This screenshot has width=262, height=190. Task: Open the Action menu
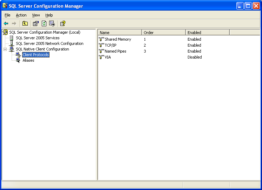click(21, 15)
